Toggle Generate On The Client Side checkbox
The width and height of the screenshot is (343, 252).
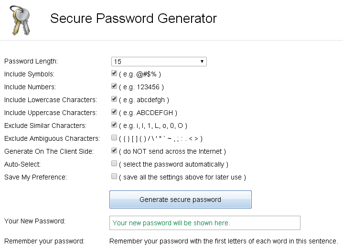[114, 150]
